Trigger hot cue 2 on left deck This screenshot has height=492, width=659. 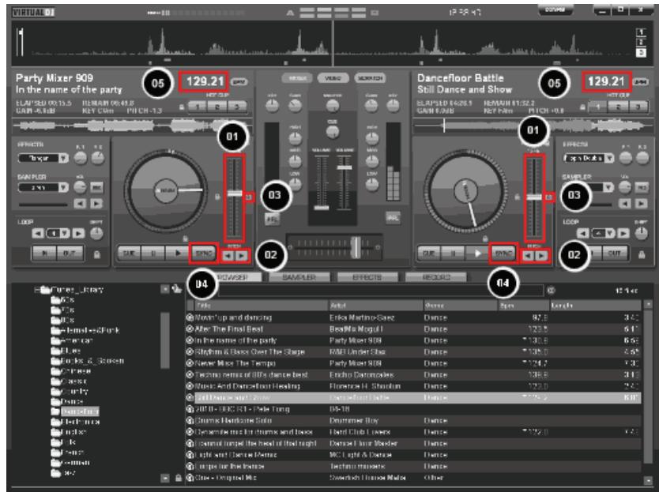pos(217,107)
